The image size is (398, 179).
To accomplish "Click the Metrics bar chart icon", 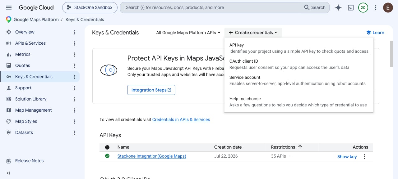I will point(9,54).
